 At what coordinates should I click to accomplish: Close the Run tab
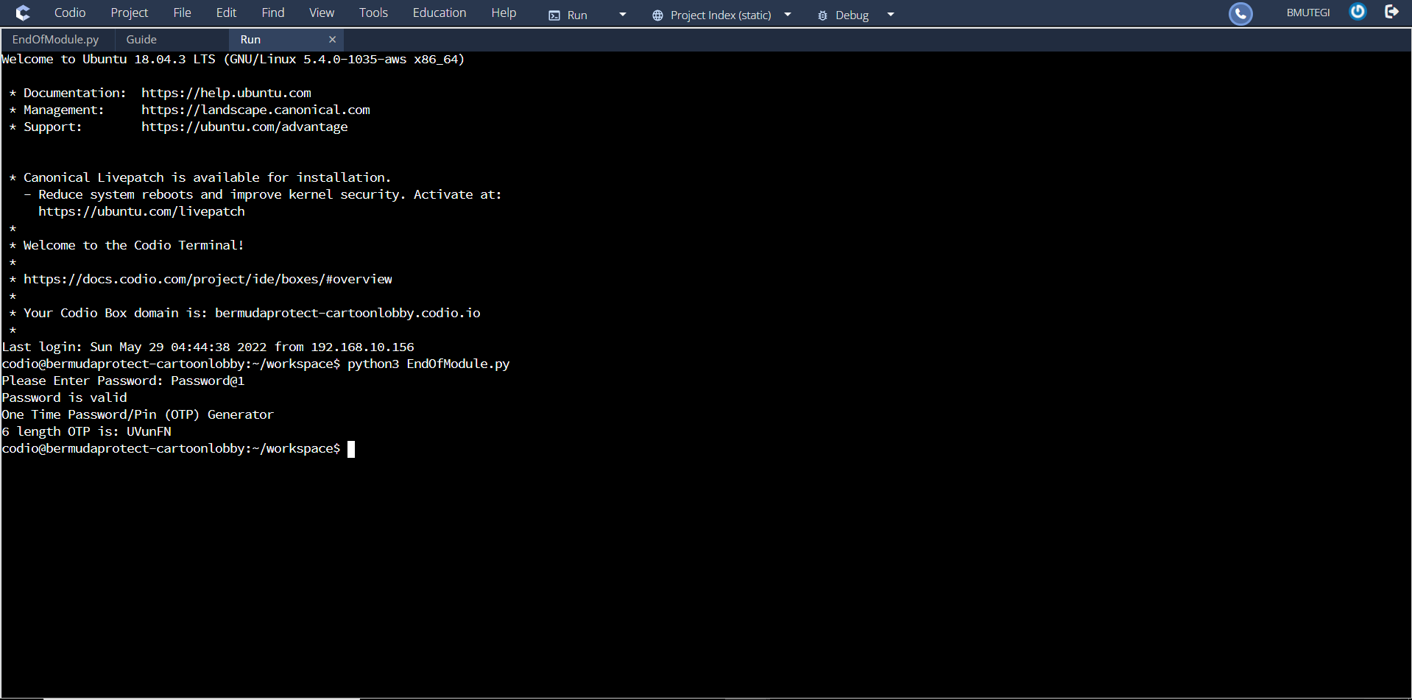(332, 40)
